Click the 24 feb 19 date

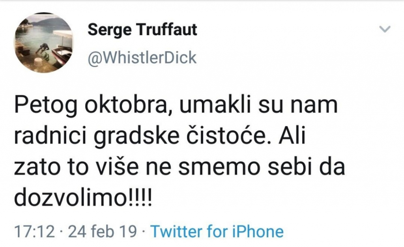tap(103, 231)
